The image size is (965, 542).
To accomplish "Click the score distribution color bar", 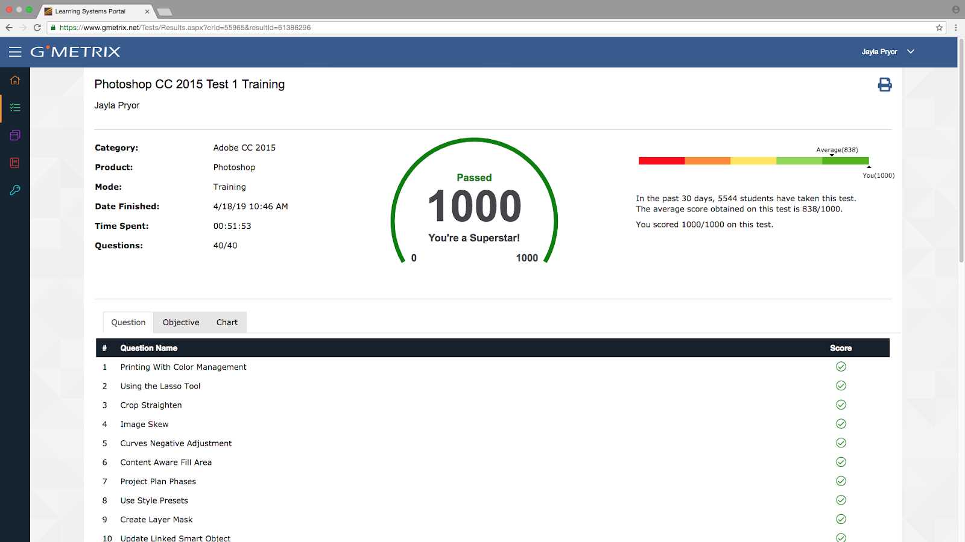I will pyautogui.click(x=754, y=161).
